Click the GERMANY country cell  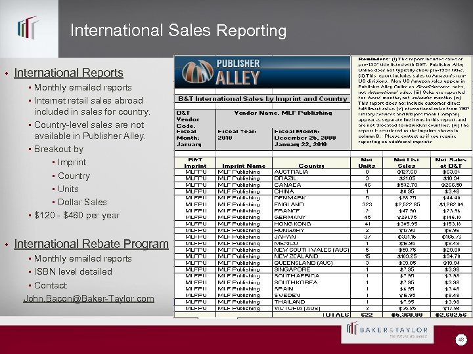tap(311, 218)
